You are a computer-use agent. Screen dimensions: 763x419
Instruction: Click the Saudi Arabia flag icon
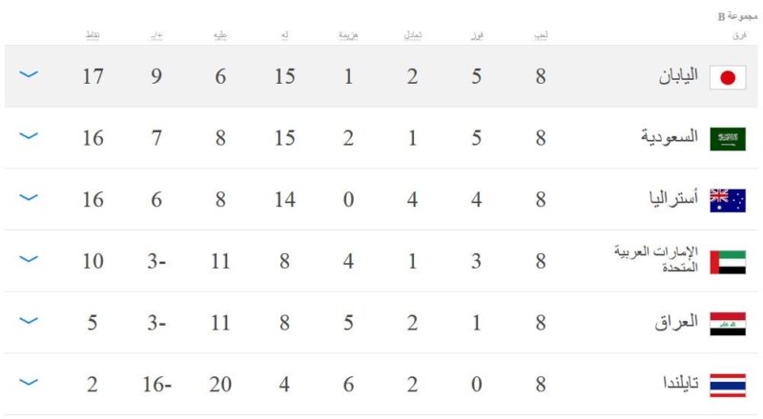pyautogui.click(x=728, y=139)
